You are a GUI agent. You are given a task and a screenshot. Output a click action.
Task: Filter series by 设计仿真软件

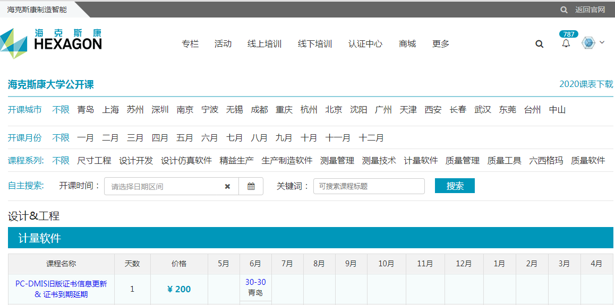187,161
